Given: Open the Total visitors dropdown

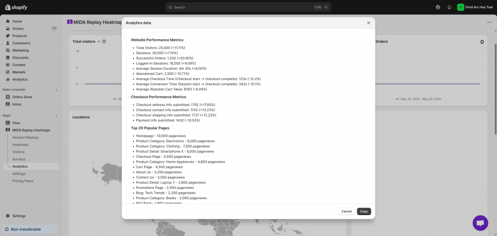Looking at the screenshot, I should pyautogui.click(x=99, y=42).
